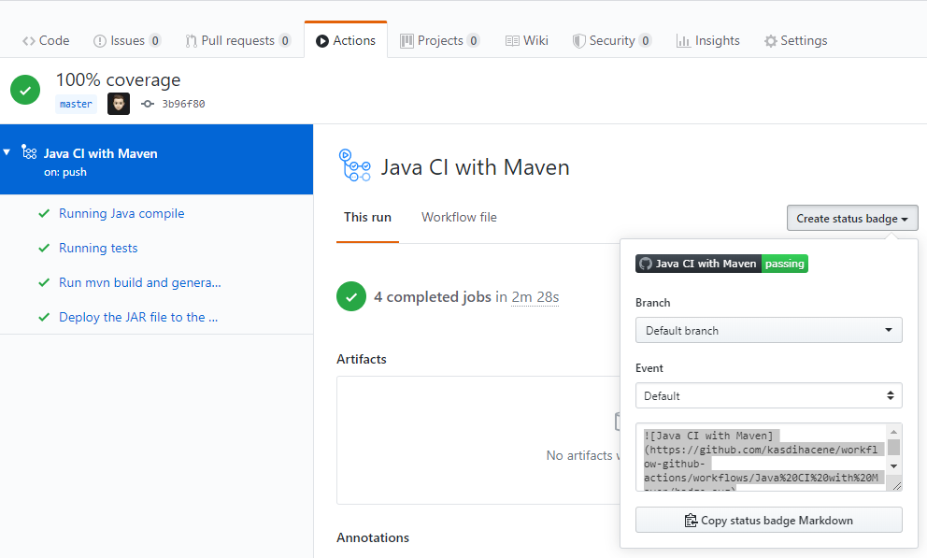Viewport: 927px width, 558px height.
Task: Click the Issues count badge 0
Action: tap(155, 41)
